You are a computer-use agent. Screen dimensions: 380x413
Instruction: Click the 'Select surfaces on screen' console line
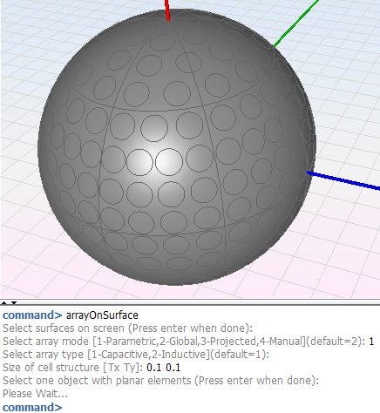[x=128, y=328]
